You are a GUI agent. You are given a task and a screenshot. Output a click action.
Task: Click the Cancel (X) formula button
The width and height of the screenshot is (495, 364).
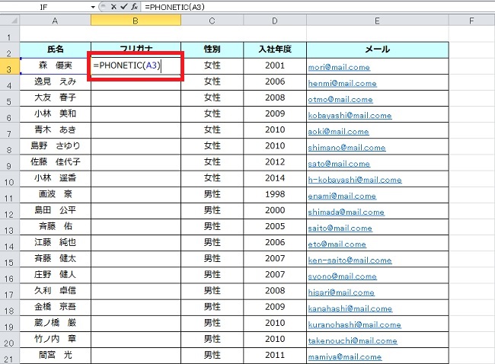(113, 6)
